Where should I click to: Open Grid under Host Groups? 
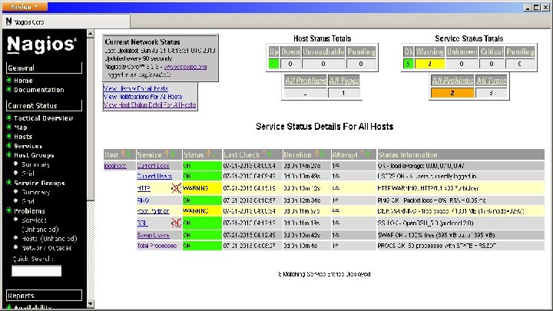[28, 173]
